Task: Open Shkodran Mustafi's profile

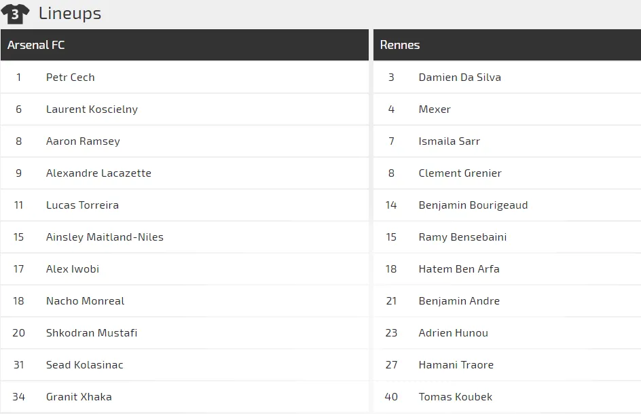Action: coord(92,333)
